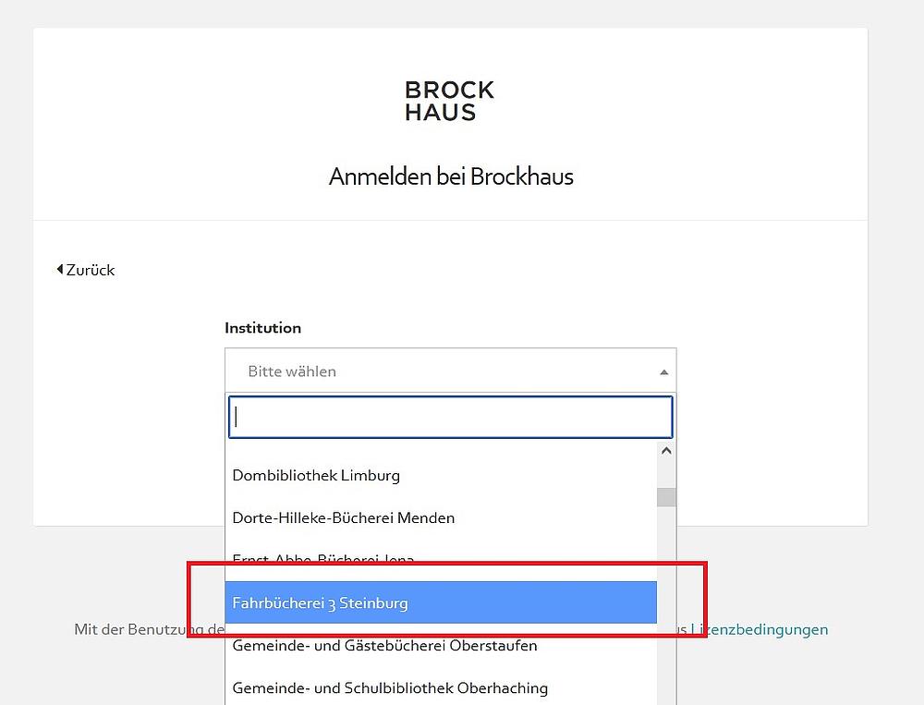Select Dombibliothek Limburg from the list

441,475
